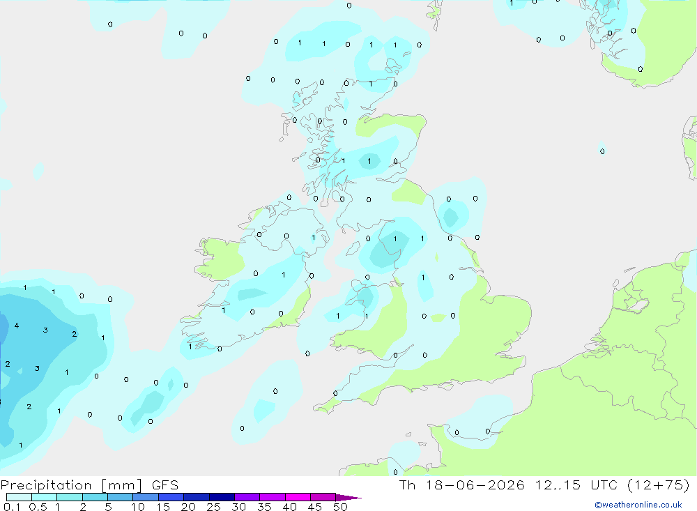Select the "35" legend scale label
Viewport: 697px width, 511px height.
point(264,507)
